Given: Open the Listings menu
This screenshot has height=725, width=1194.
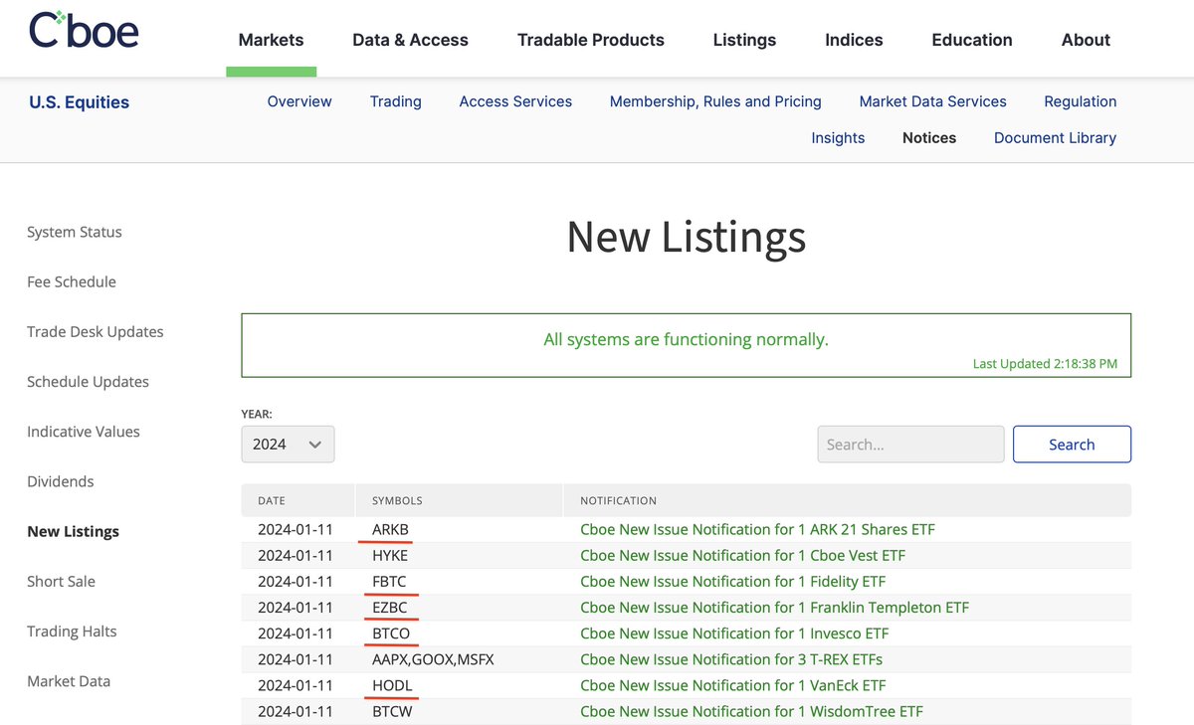Looking at the screenshot, I should [744, 40].
